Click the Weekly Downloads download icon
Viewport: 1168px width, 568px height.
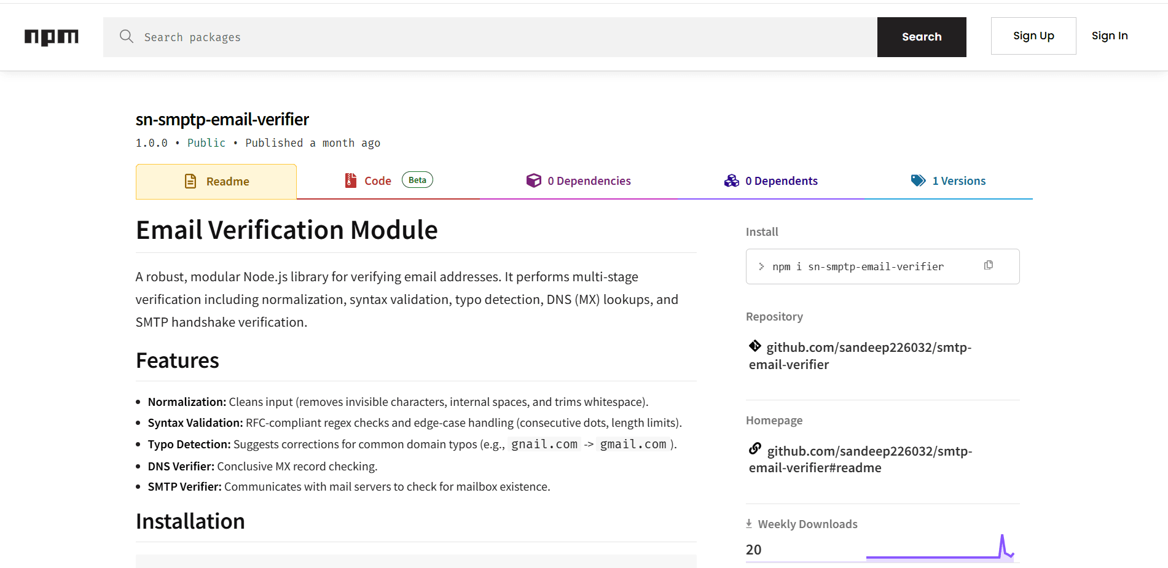[749, 524]
